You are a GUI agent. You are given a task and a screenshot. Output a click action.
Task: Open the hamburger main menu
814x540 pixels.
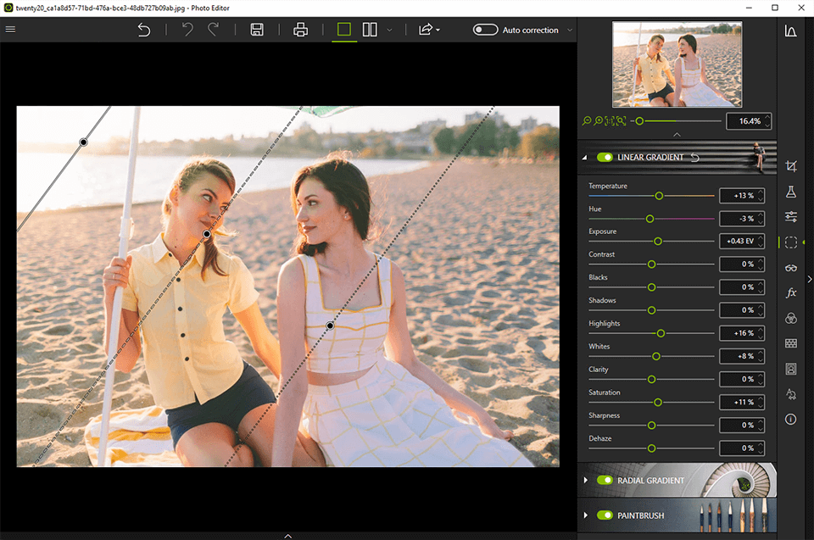click(x=10, y=29)
